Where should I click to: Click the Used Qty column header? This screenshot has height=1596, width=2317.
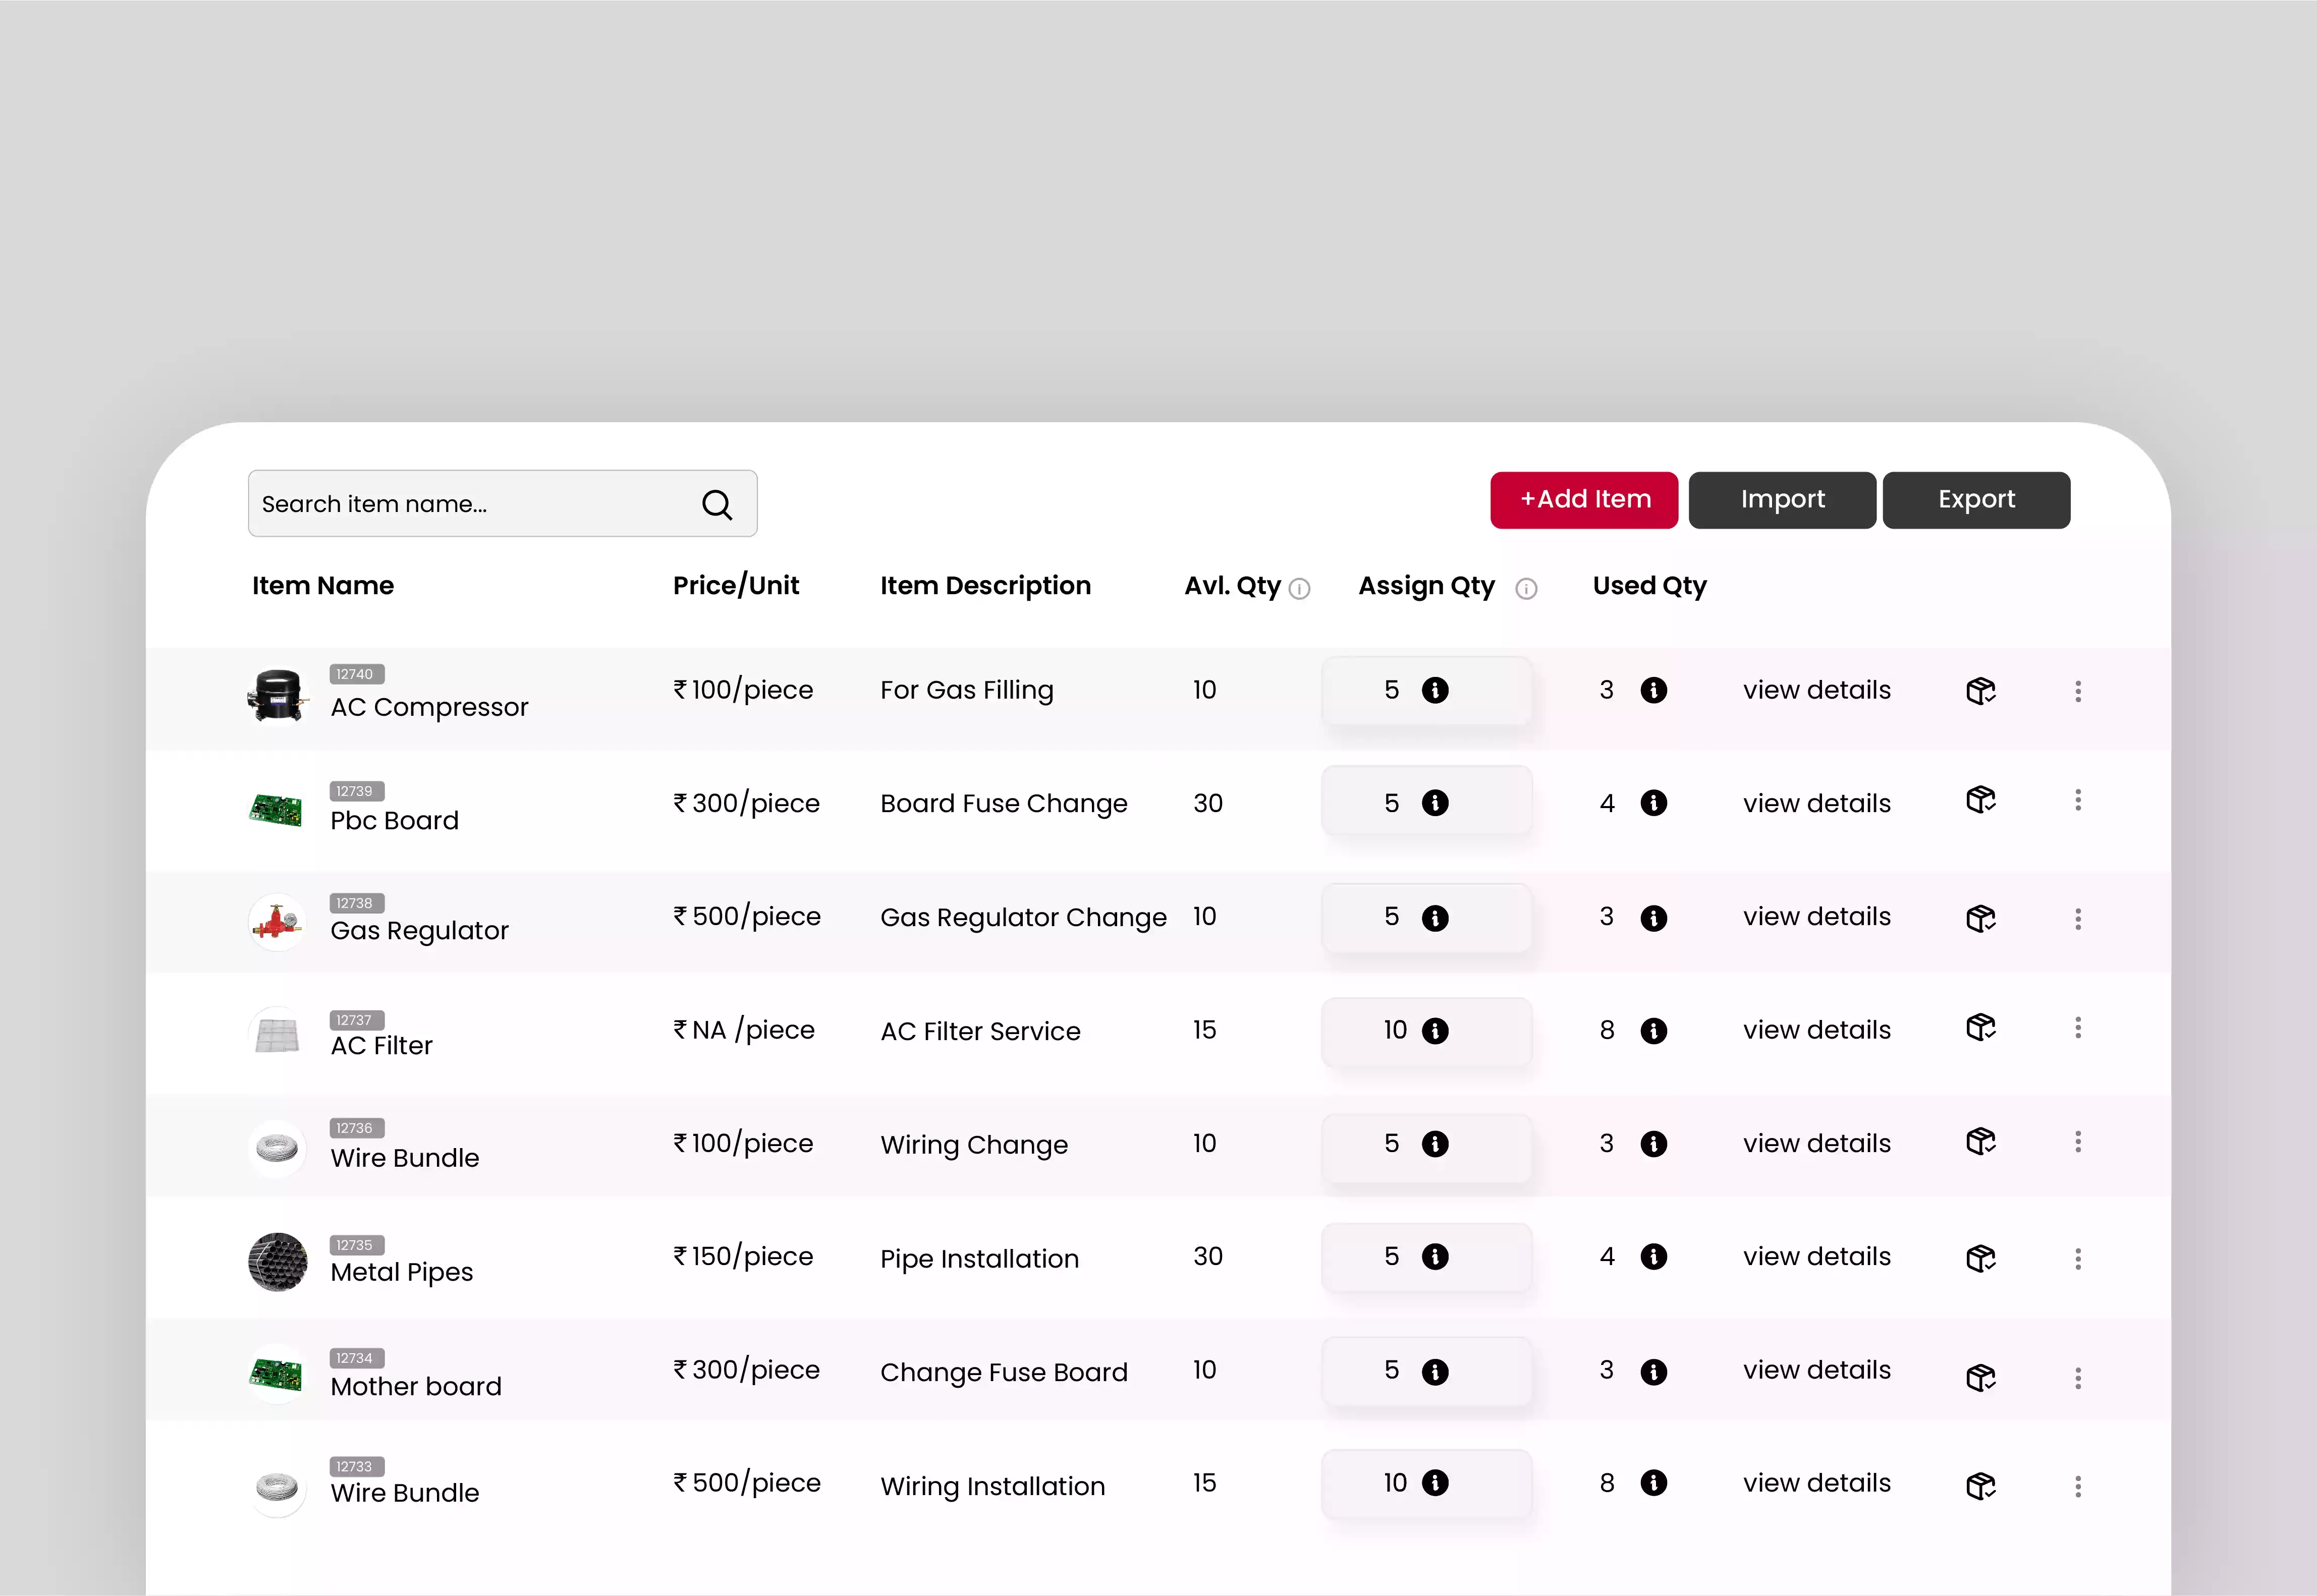[x=1650, y=586]
